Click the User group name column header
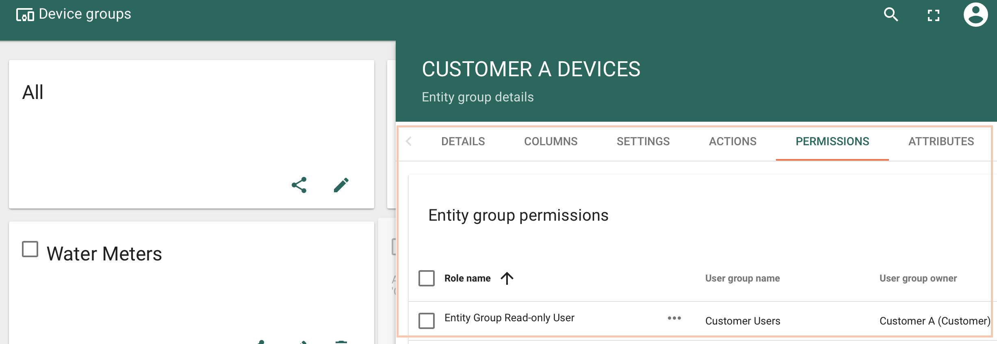The image size is (997, 344). pyautogui.click(x=743, y=278)
